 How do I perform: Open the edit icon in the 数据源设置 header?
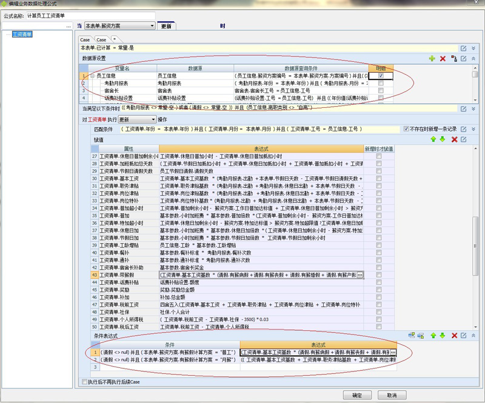463,58
